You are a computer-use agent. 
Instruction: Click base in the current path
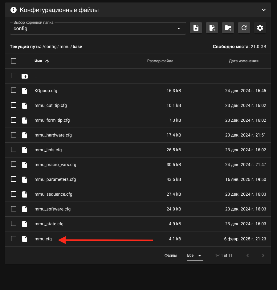coord(77,47)
